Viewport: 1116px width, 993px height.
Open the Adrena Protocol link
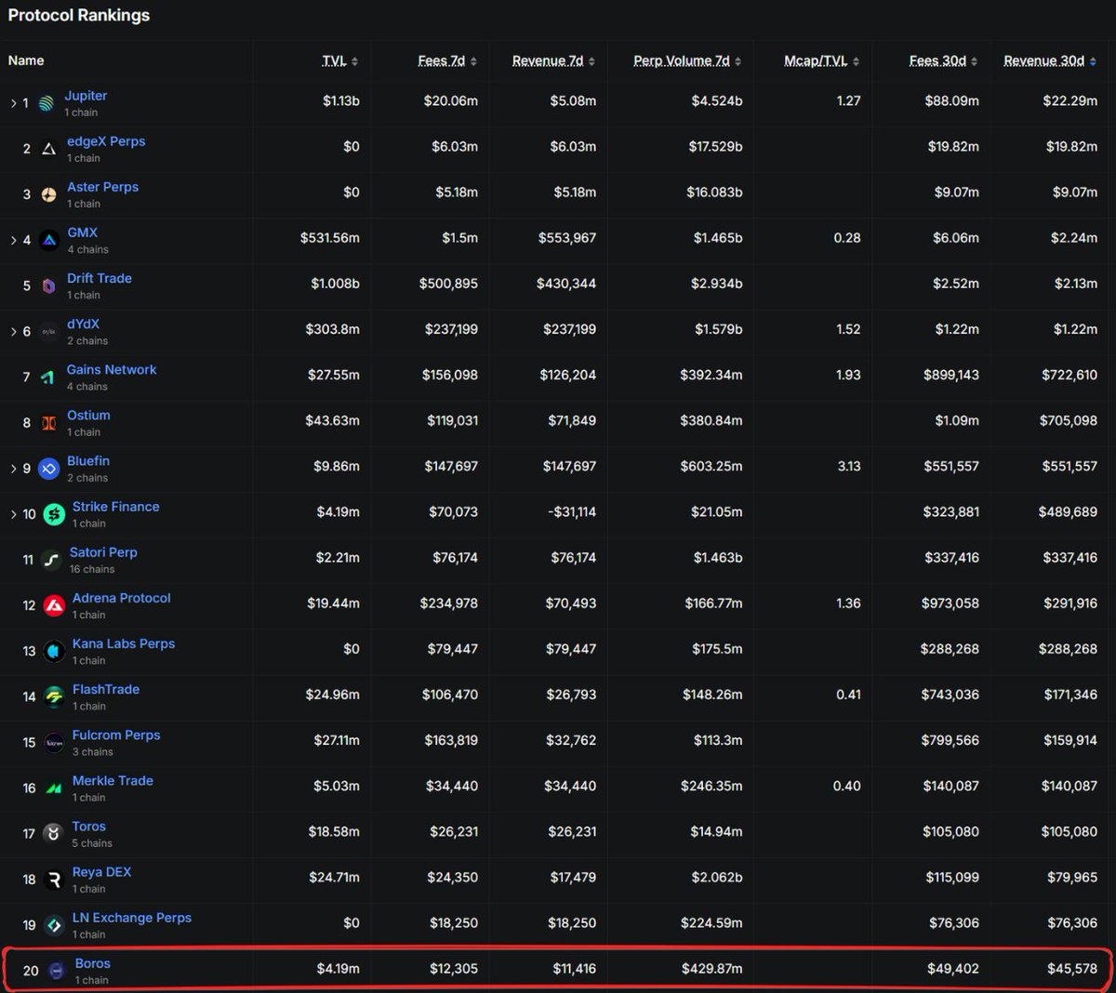pos(122,598)
